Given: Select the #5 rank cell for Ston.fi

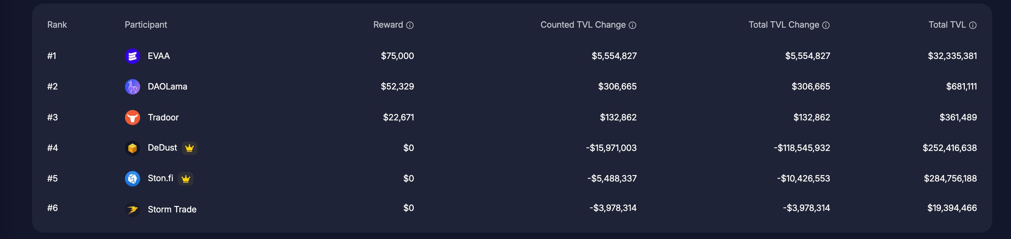Looking at the screenshot, I should coord(53,179).
